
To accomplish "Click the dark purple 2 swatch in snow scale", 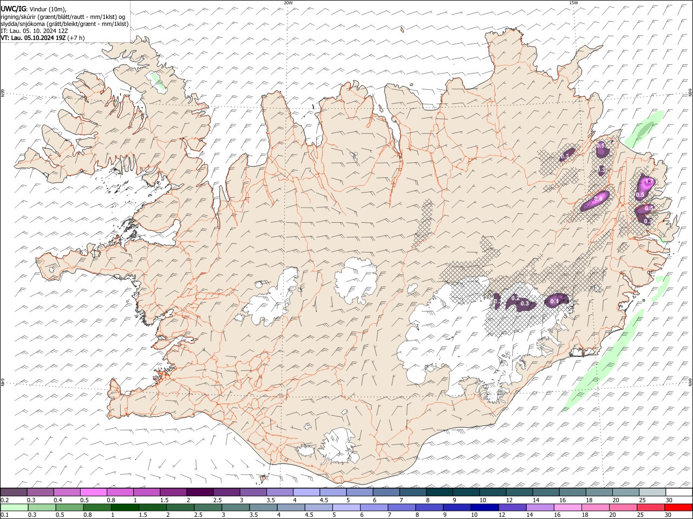I will (x=200, y=493).
